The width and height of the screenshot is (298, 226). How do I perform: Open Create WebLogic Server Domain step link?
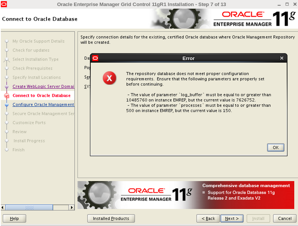point(43,86)
